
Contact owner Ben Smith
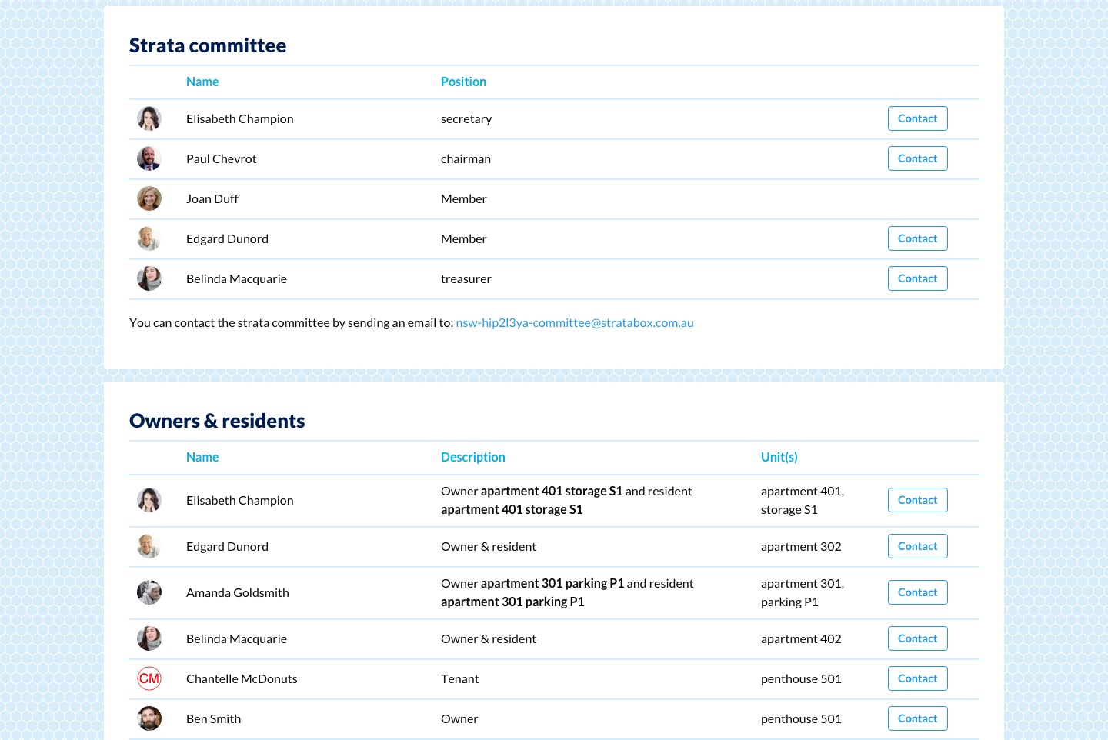pyautogui.click(x=917, y=718)
